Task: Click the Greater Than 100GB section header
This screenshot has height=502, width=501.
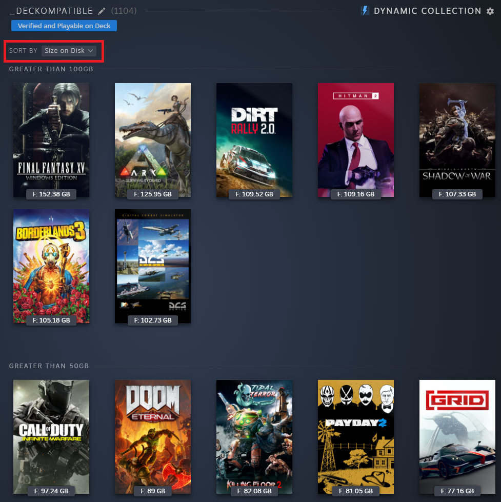Action: coord(51,69)
